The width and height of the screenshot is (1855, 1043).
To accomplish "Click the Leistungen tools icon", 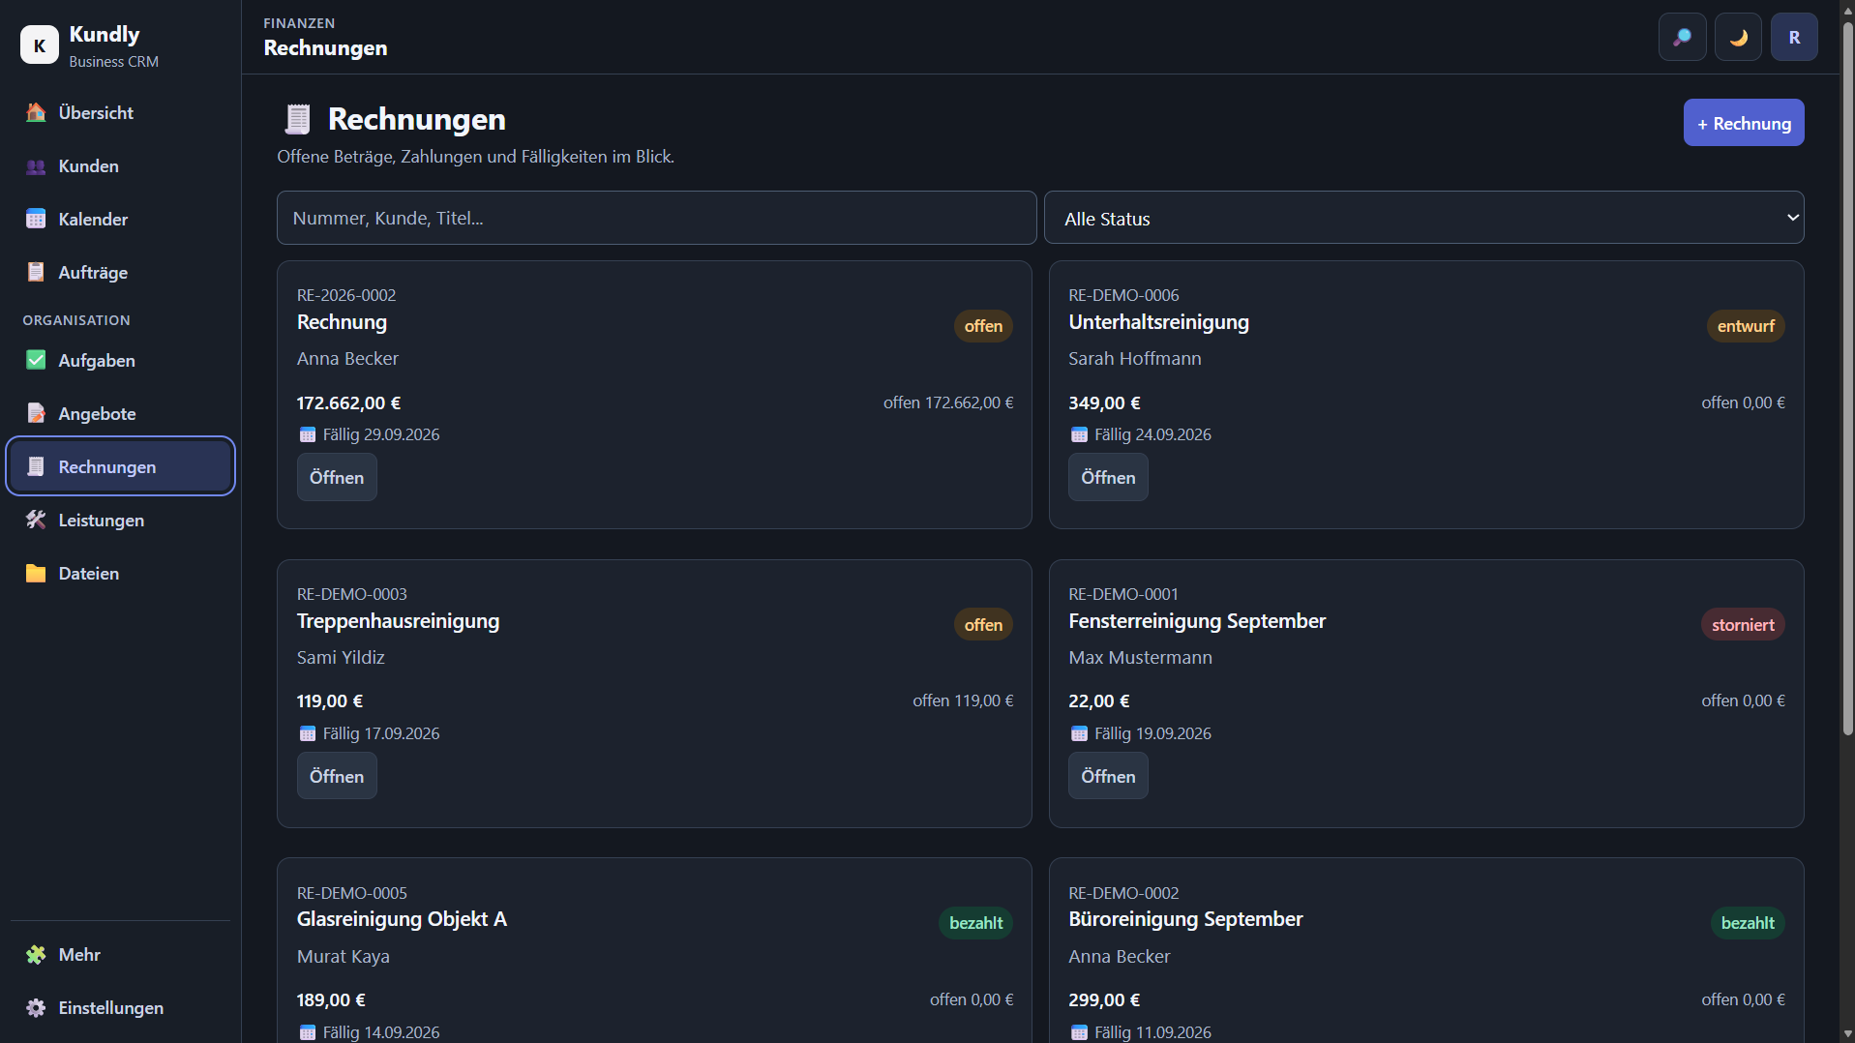I will (36, 521).
